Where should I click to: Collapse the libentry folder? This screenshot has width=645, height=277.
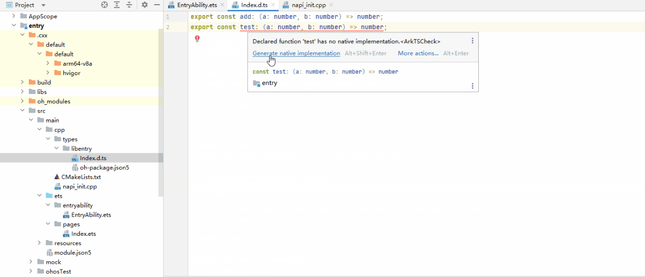pyautogui.click(x=56, y=149)
